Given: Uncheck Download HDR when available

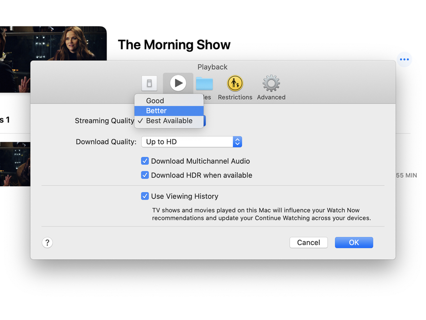Looking at the screenshot, I should coord(145,175).
